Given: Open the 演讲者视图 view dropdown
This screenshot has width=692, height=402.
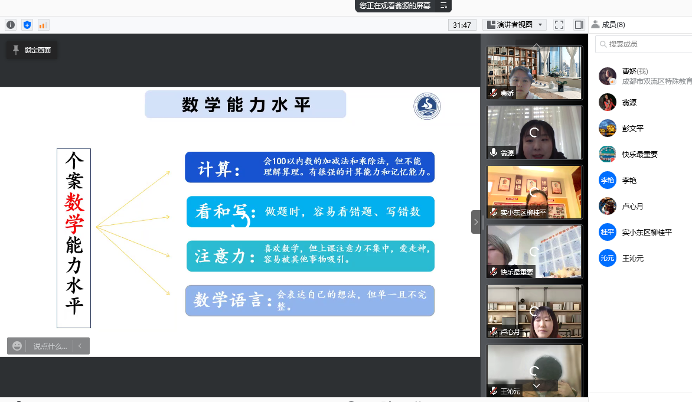Looking at the screenshot, I should click(514, 25).
